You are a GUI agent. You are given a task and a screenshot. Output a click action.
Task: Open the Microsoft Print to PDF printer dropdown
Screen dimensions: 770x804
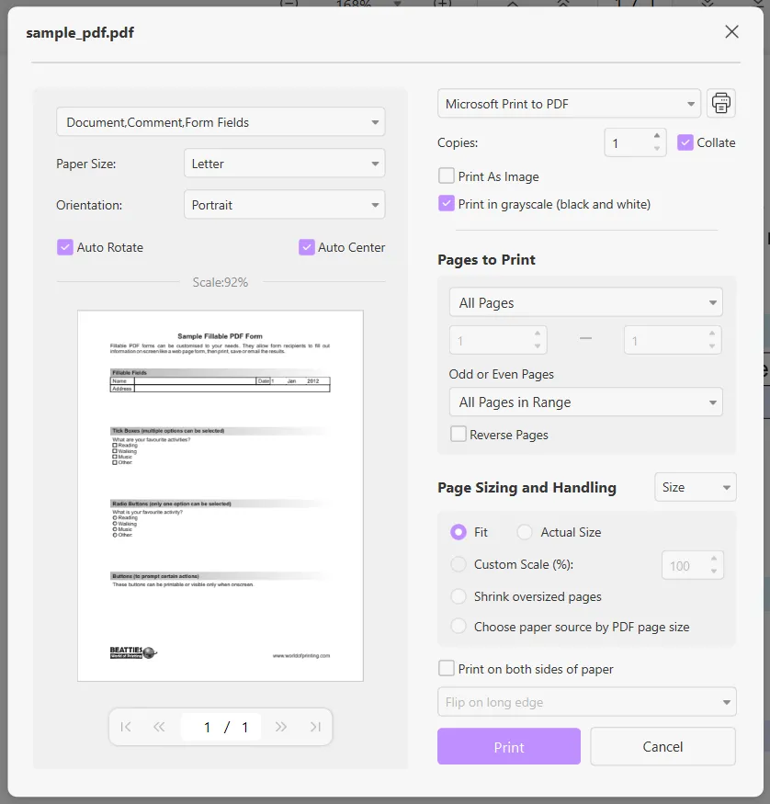[x=568, y=103]
